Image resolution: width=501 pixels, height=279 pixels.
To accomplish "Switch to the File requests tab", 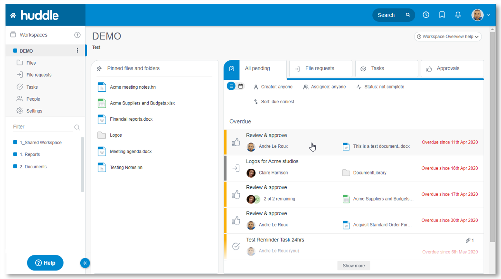I will (321, 68).
